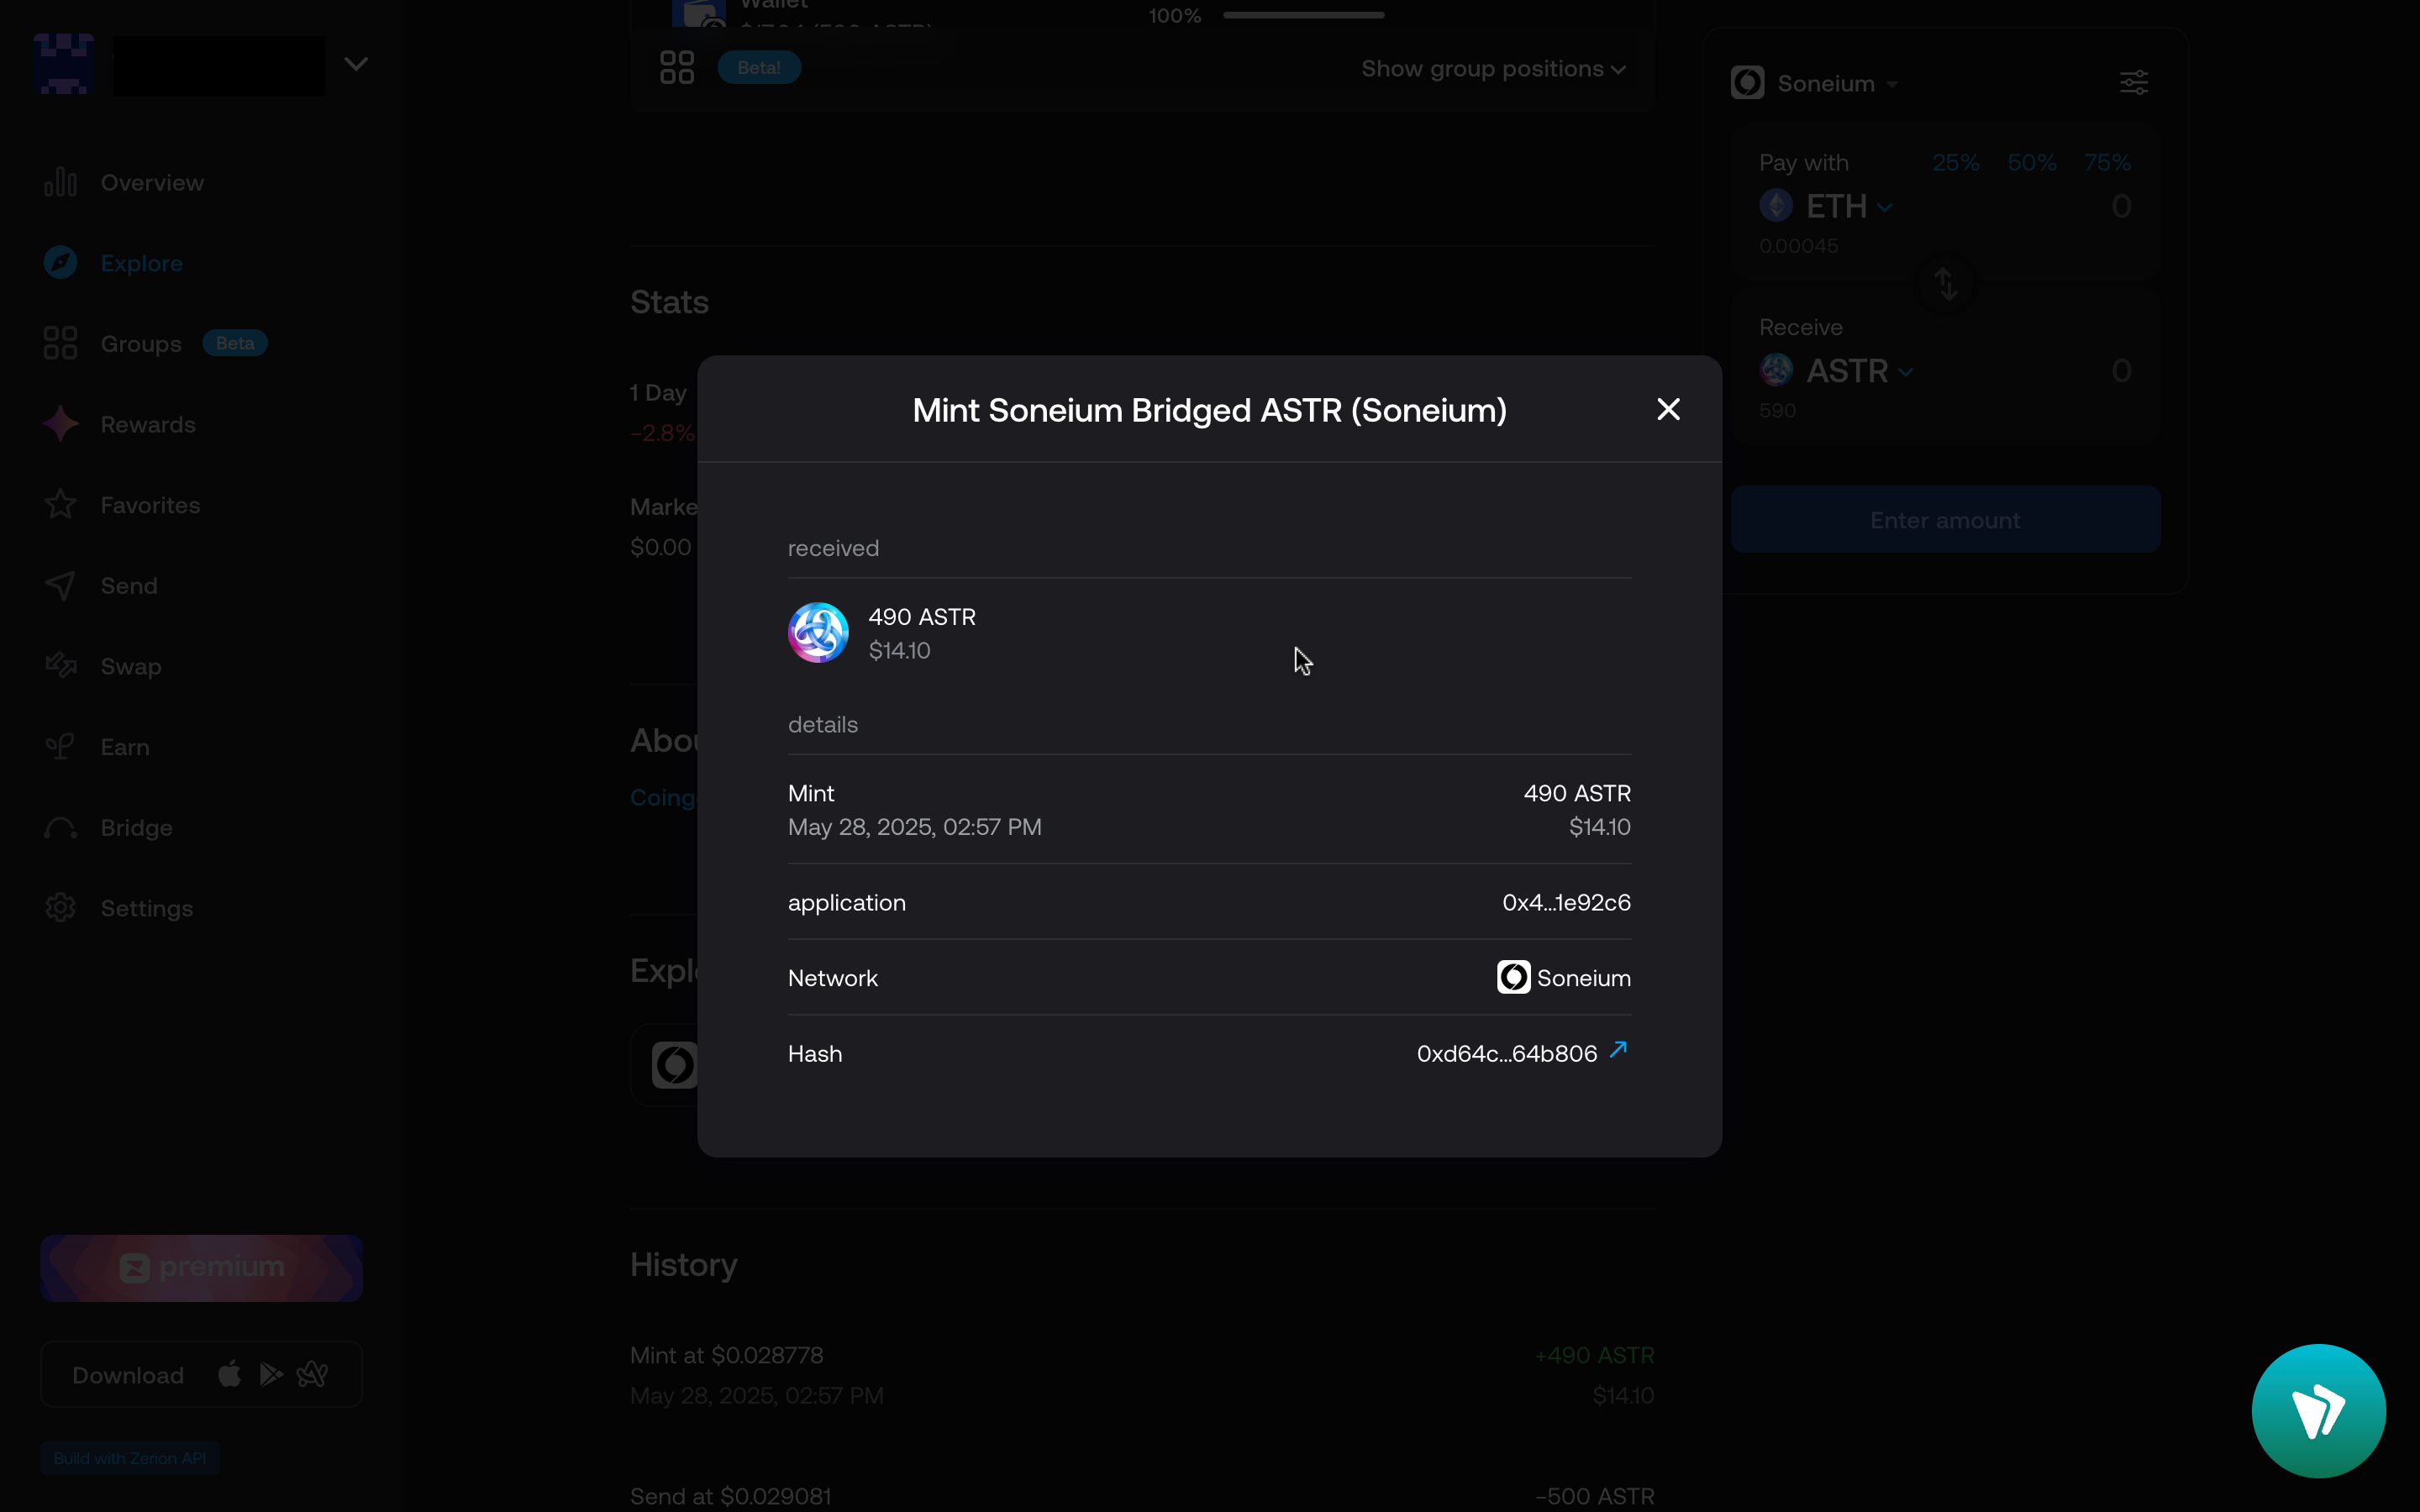2420x1512 pixels.
Task: Expand Show group positions
Action: click(x=1492, y=69)
